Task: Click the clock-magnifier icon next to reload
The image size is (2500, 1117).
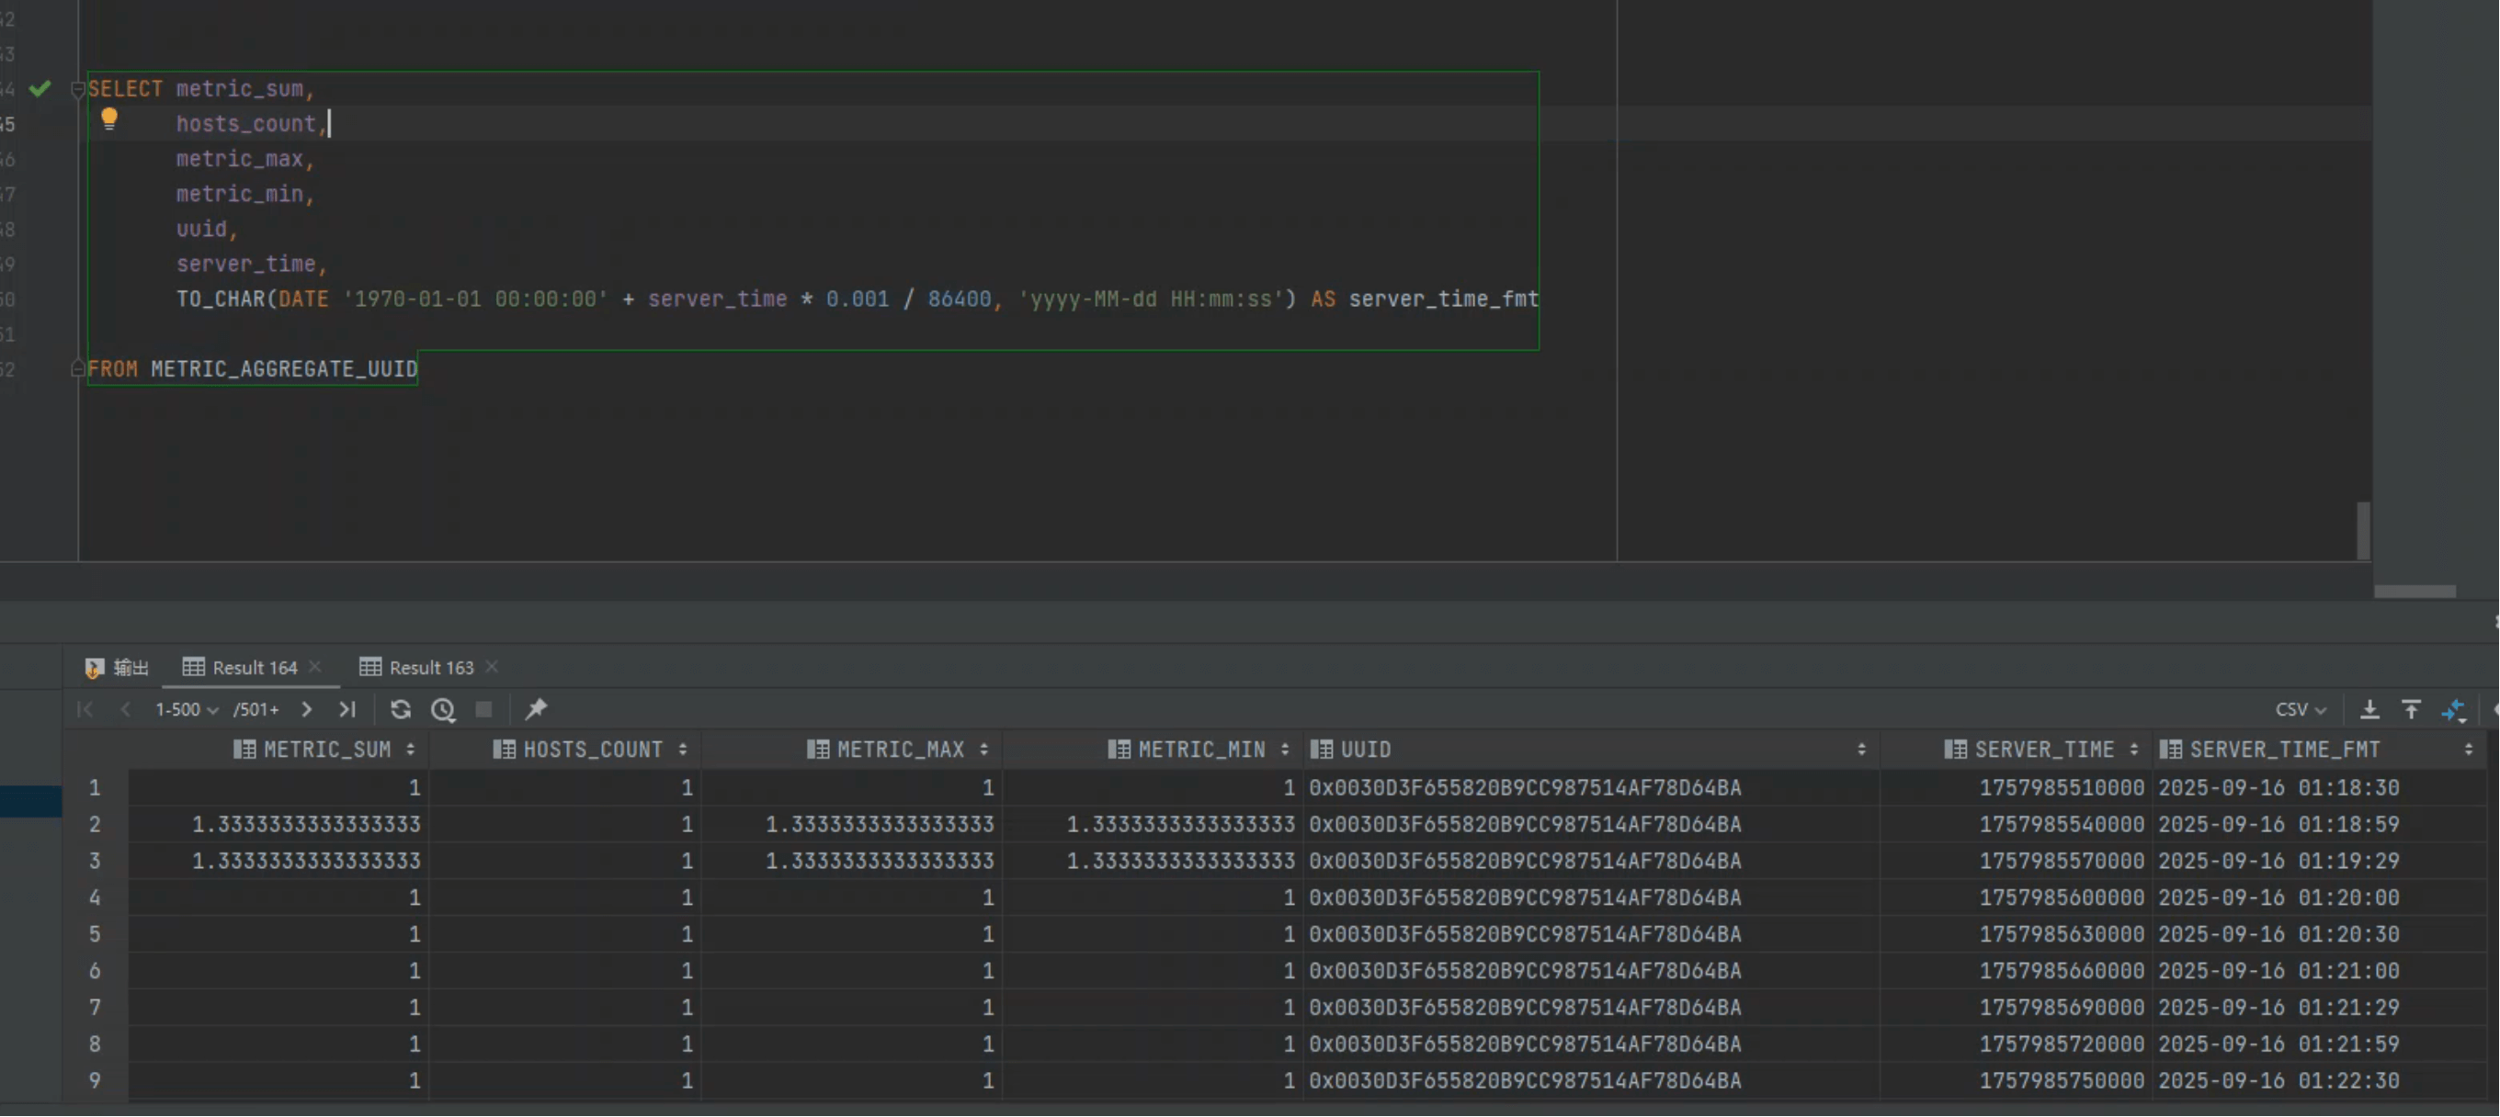Action: coord(444,711)
